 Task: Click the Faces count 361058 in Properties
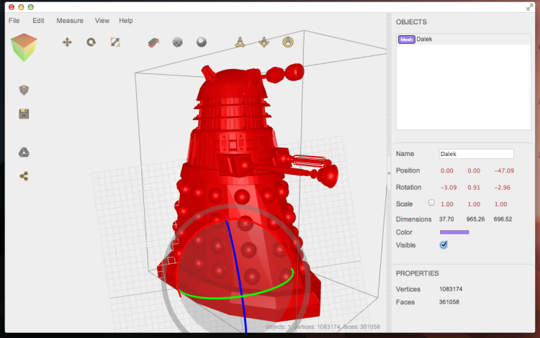tap(449, 302)
